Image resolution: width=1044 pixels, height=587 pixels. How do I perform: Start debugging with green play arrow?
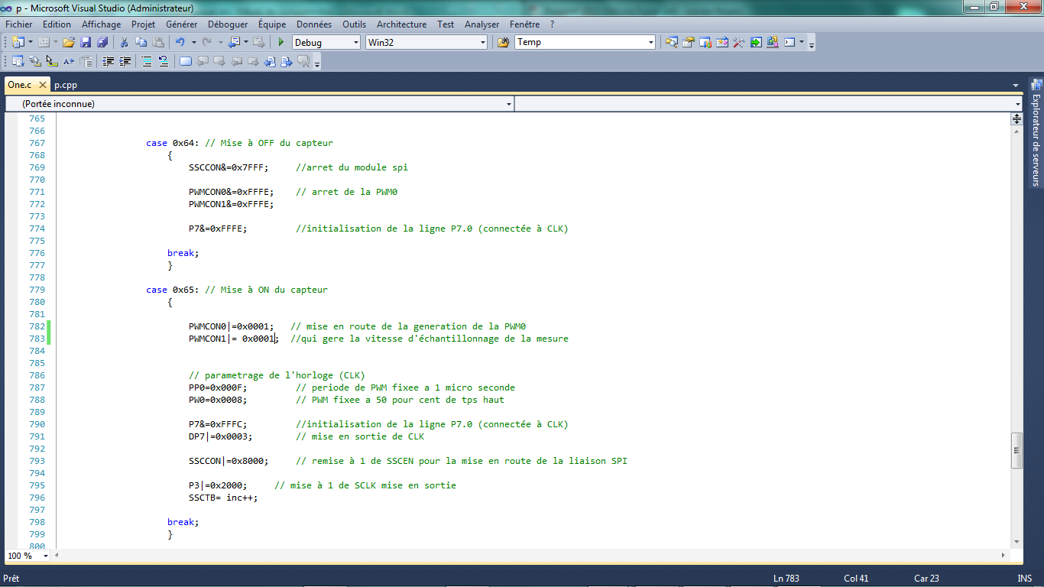point(281,43)
